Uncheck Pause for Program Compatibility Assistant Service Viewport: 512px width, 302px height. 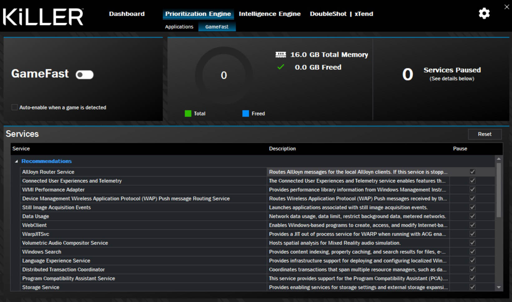click(473, 278)
